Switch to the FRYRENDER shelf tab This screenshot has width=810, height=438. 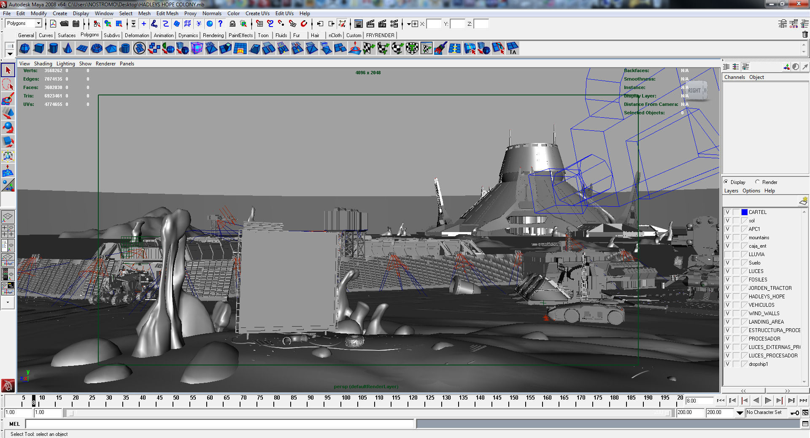click(380, 35)
